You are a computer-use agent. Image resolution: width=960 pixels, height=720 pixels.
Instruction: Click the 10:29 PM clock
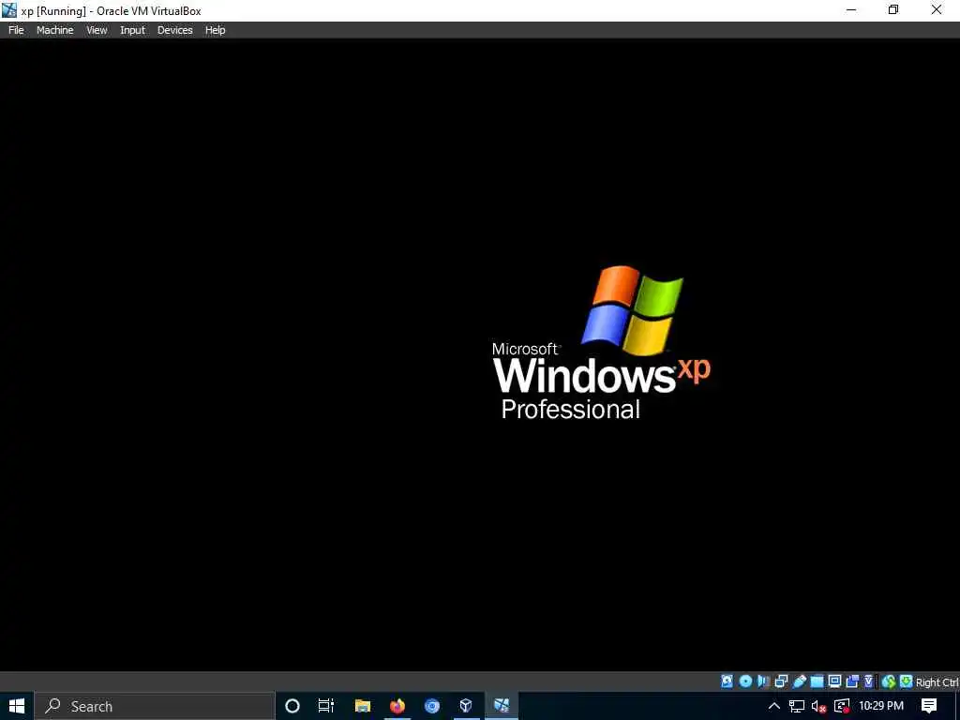[x=881, y=706]
